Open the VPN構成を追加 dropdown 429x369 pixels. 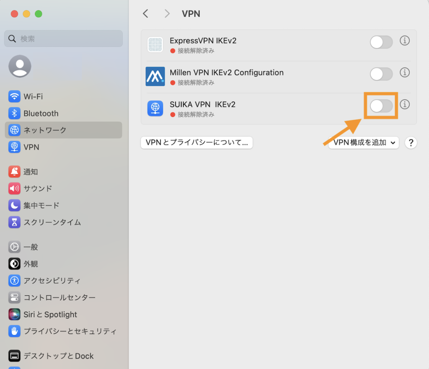click(x=363, y=143)
